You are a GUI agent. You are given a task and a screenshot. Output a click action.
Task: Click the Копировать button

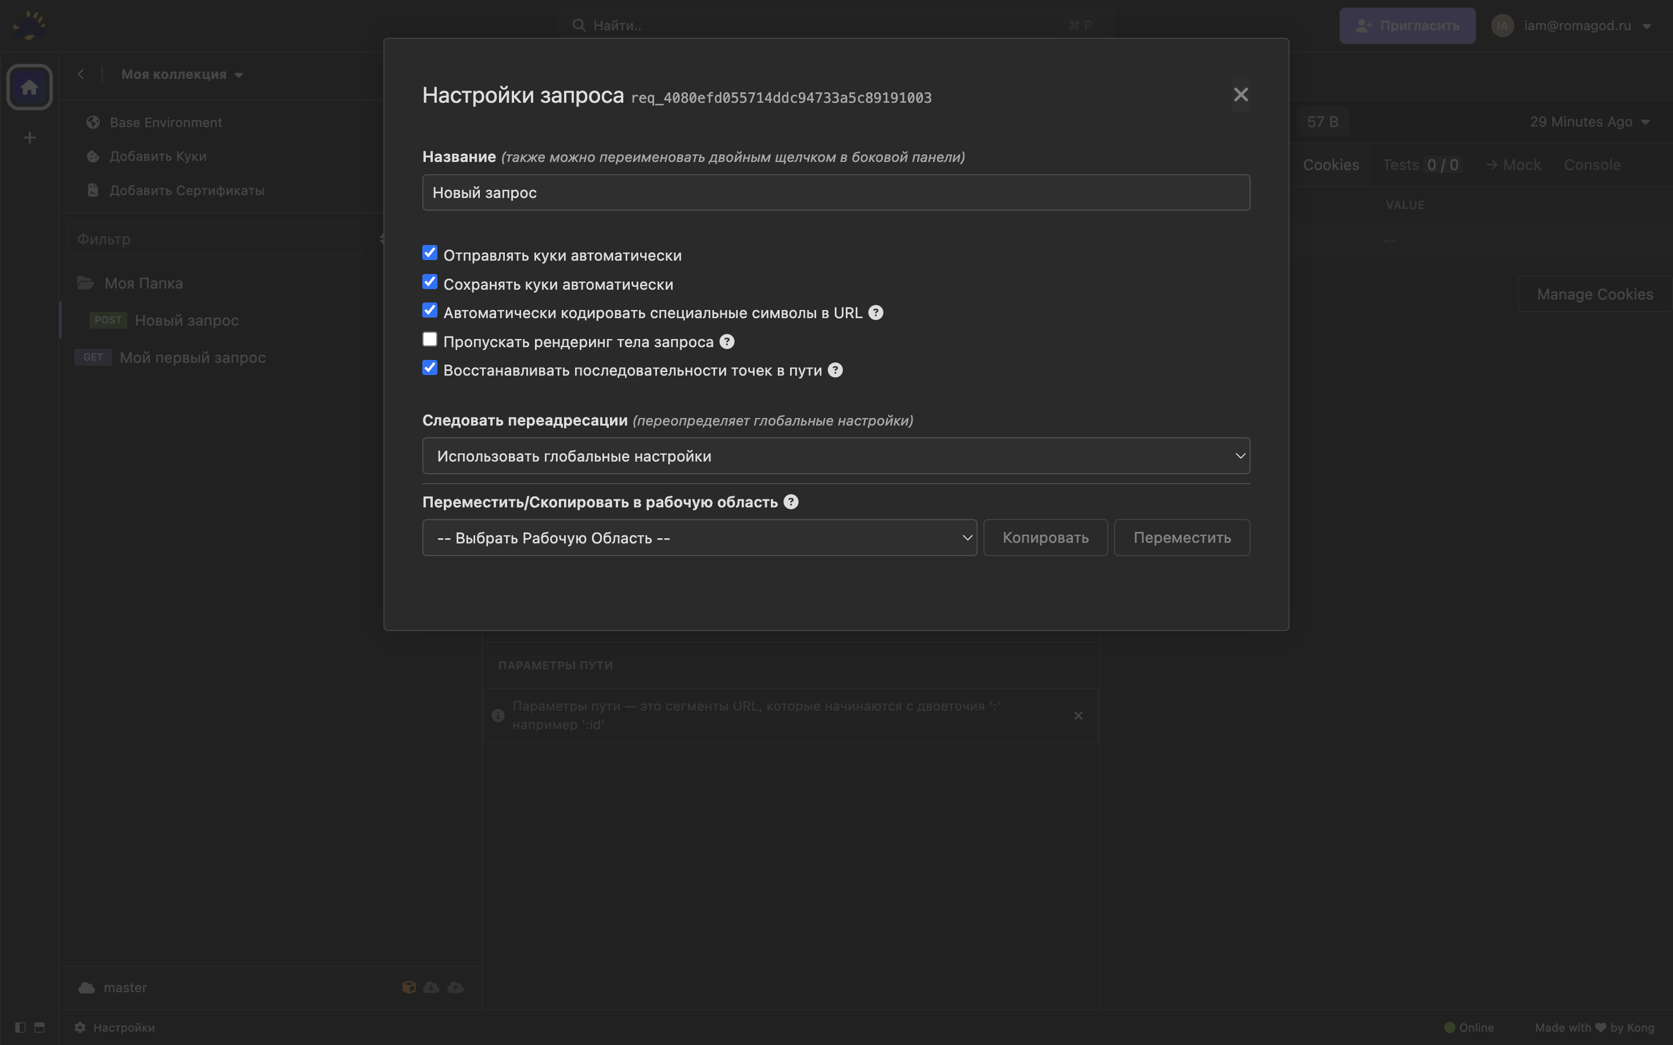[x=1045, y=537]
